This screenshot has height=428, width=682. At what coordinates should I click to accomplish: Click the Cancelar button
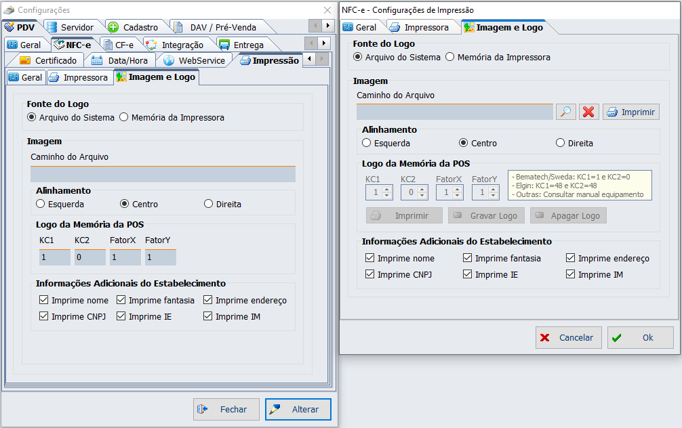pyautogui.click(x=568, y=337)
